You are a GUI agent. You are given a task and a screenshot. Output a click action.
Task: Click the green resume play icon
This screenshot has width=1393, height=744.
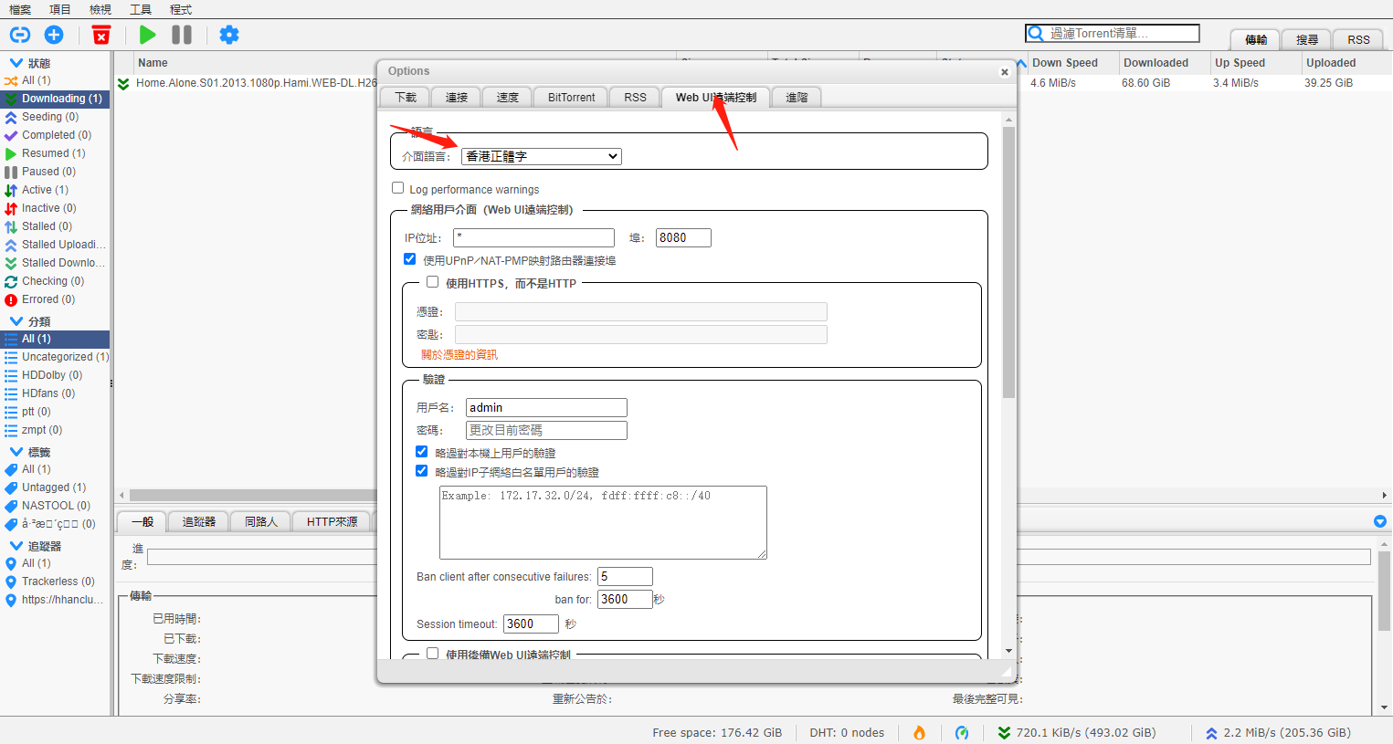coord(147,35)
